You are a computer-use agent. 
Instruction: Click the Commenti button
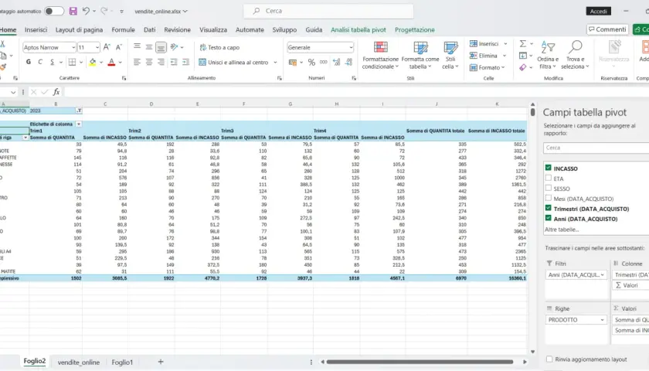tap(607, 29)
